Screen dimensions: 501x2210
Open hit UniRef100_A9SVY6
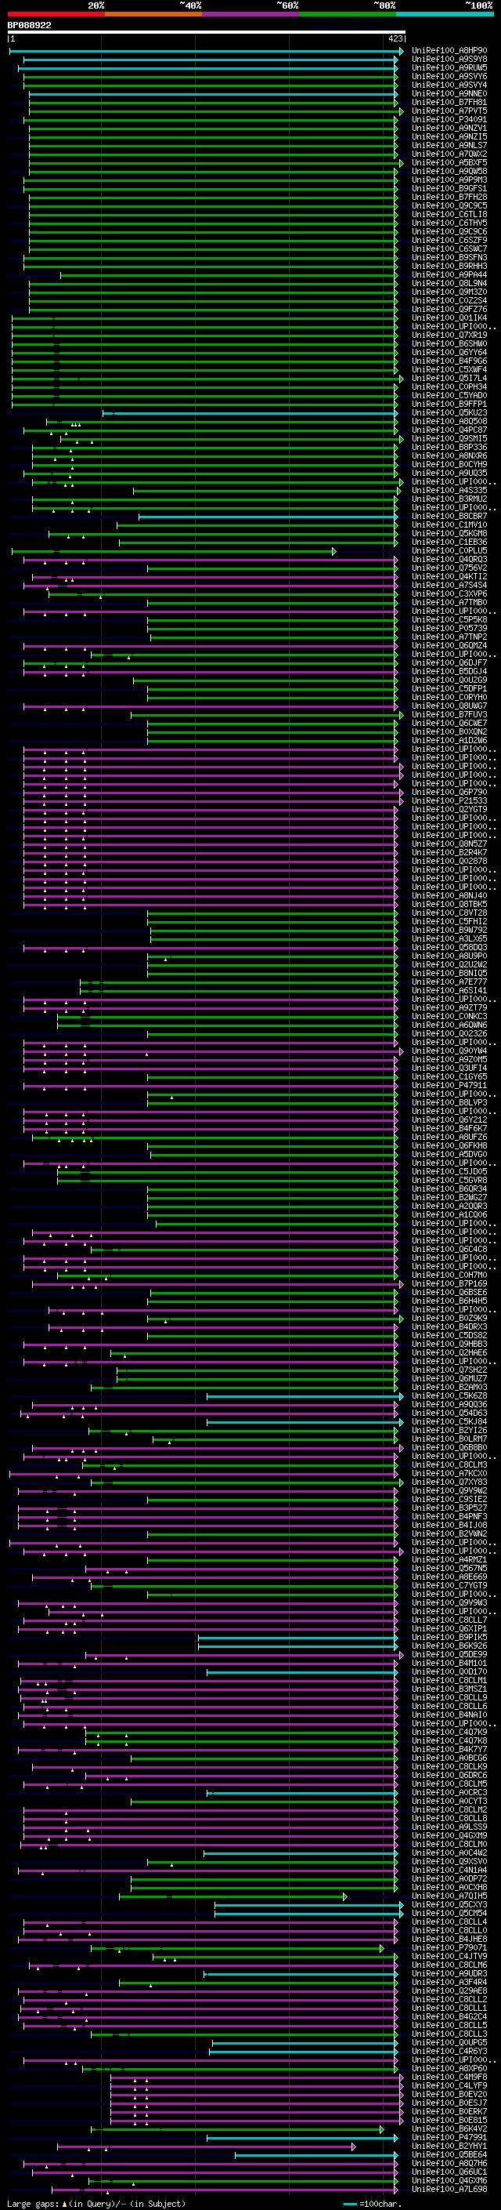point(449,76)
